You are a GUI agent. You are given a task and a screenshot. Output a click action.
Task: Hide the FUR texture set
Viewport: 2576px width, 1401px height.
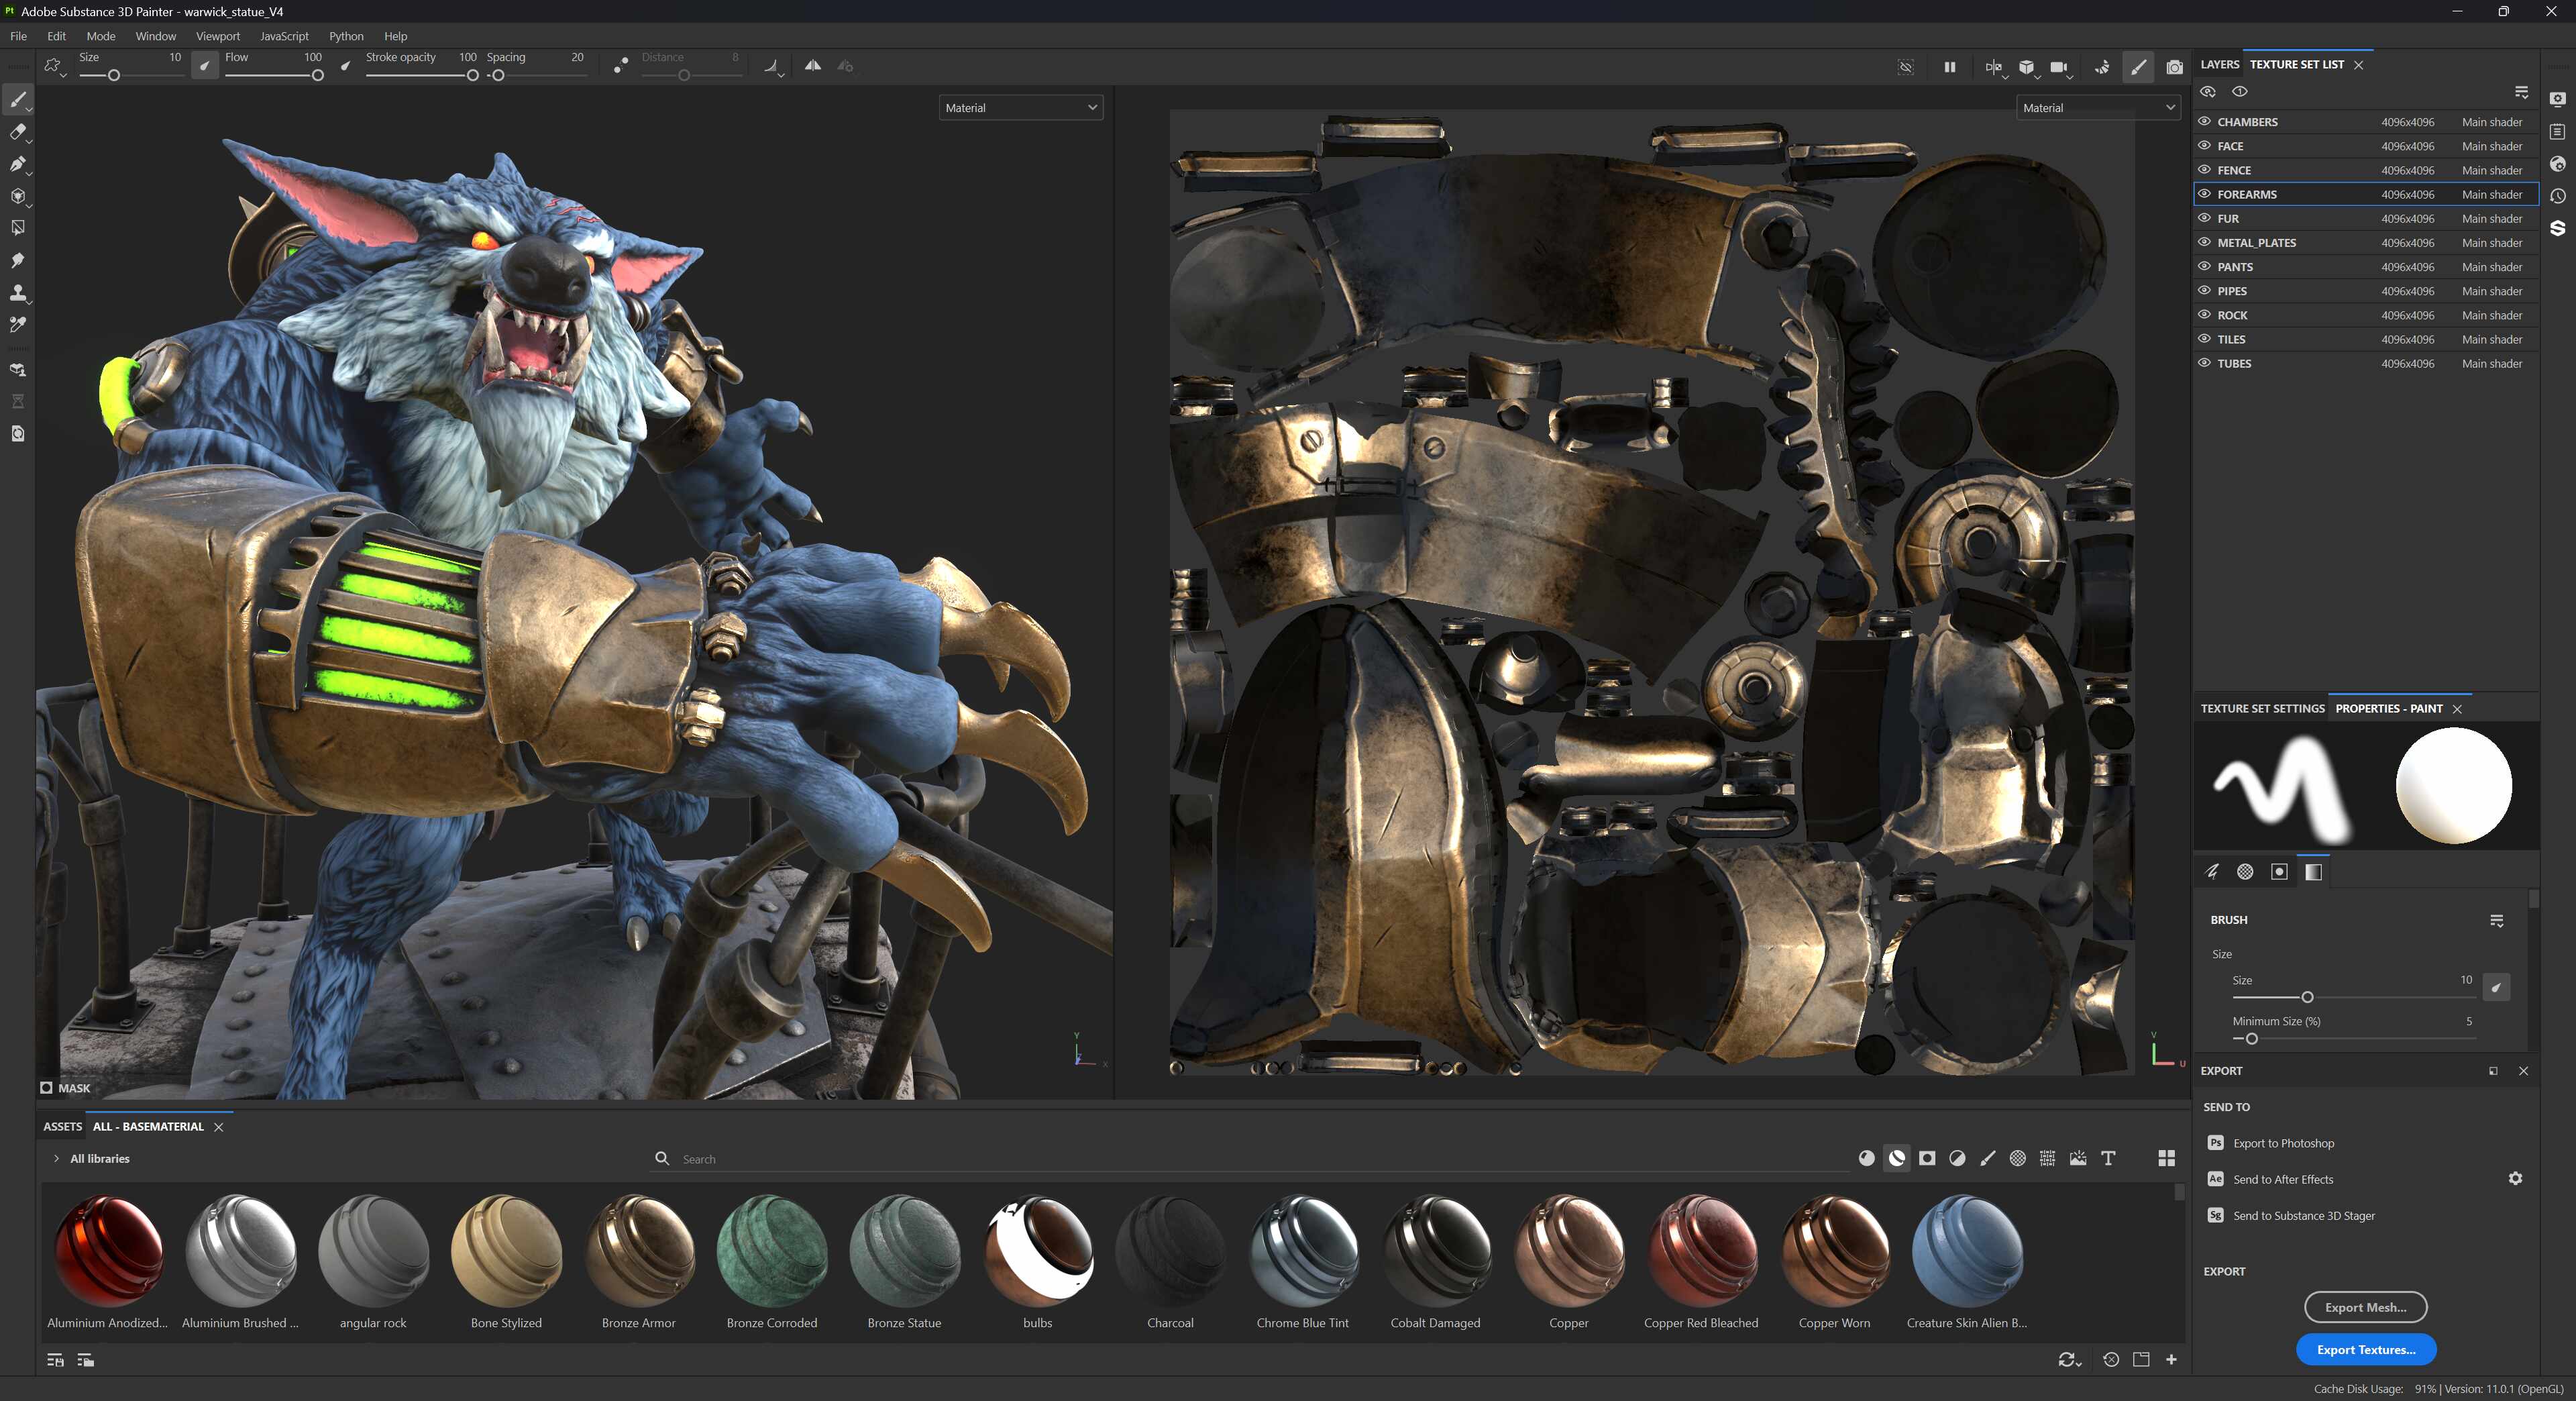point(2204,218)
